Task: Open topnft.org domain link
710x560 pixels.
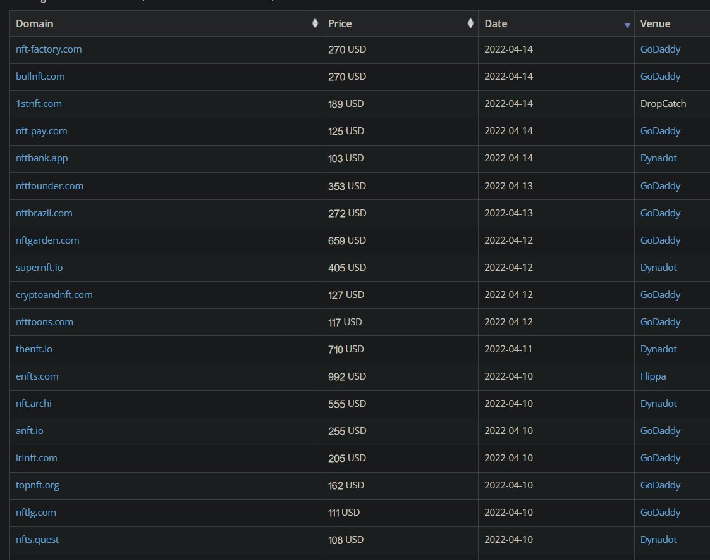Action: (x=37, y=485)
